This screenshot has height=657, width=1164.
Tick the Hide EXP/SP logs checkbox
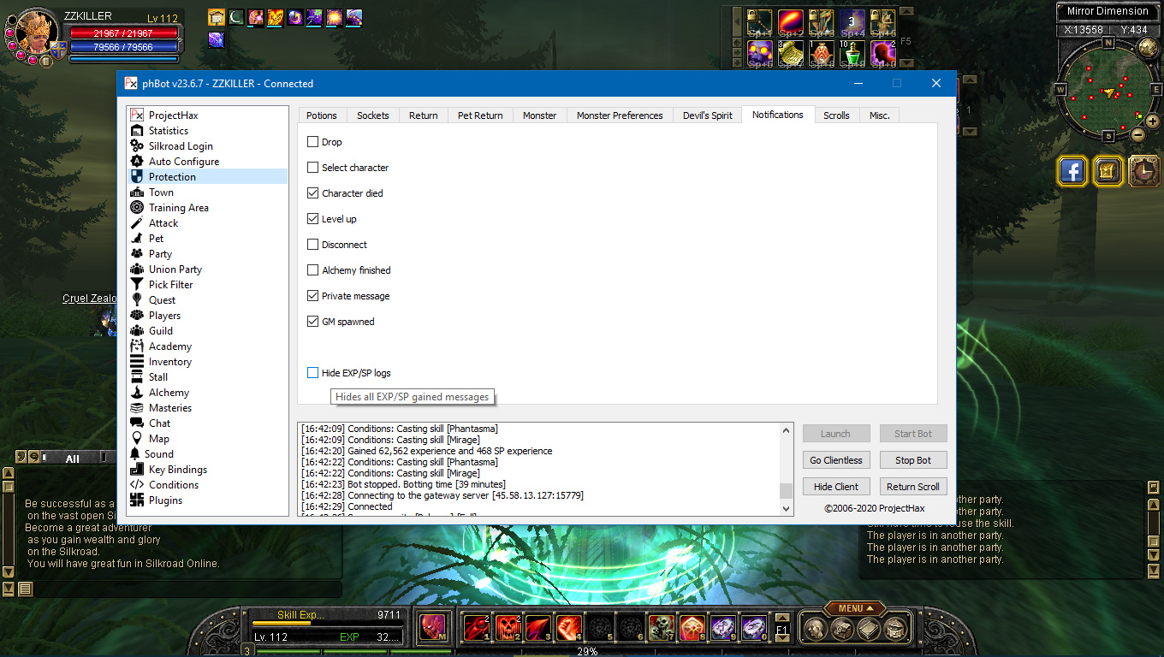(x=313, y=373)
